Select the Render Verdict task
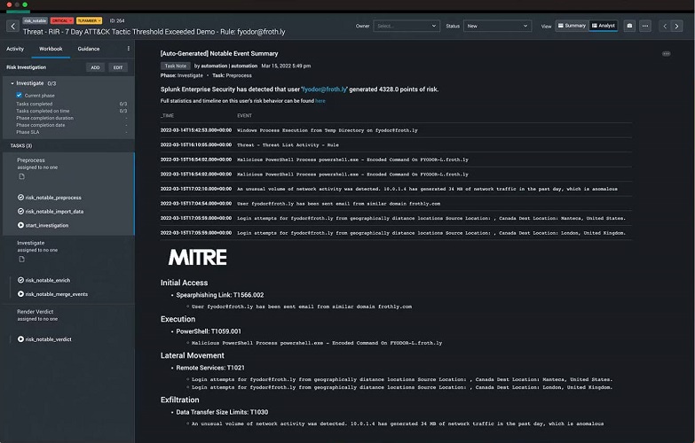Screen dimensions: 695x443 [x=35, y=312]
